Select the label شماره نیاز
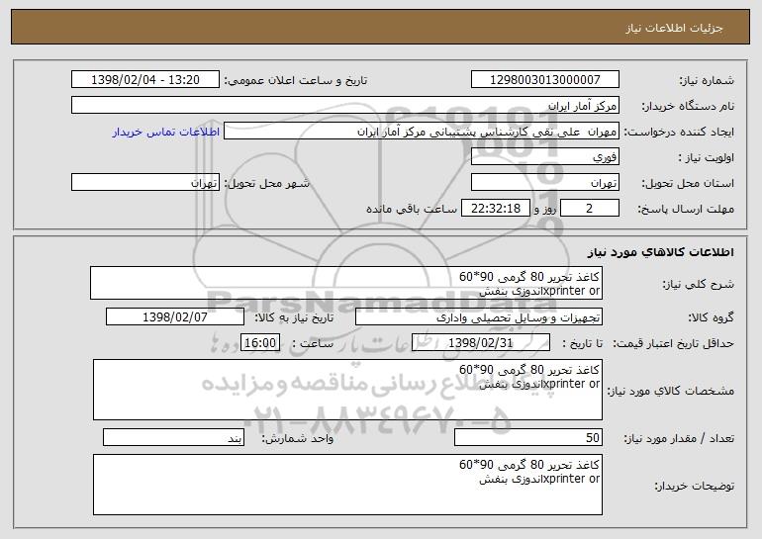 (707, 80)
